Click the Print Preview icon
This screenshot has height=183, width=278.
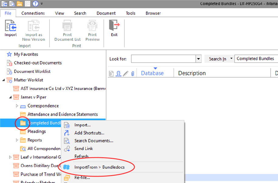click(x=92, y=25)
